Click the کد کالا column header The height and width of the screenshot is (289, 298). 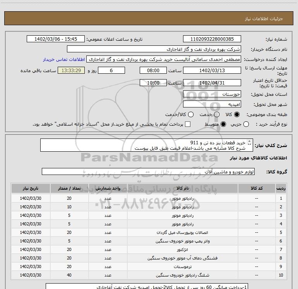point(257,189)
